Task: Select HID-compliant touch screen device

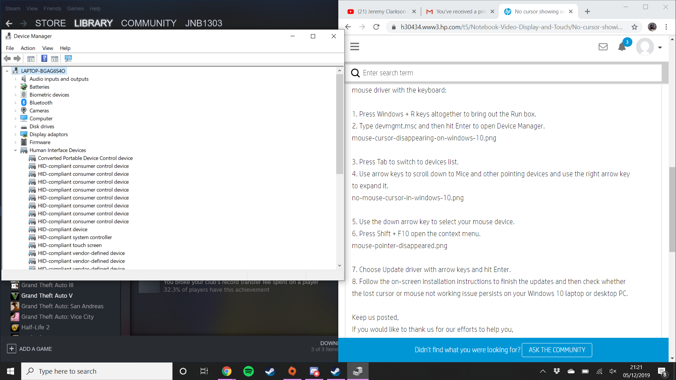Action: [x=70, y=245]
